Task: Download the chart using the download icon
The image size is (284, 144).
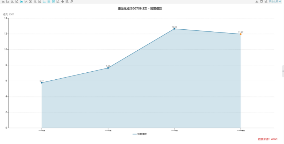Action: pos(257,2)
